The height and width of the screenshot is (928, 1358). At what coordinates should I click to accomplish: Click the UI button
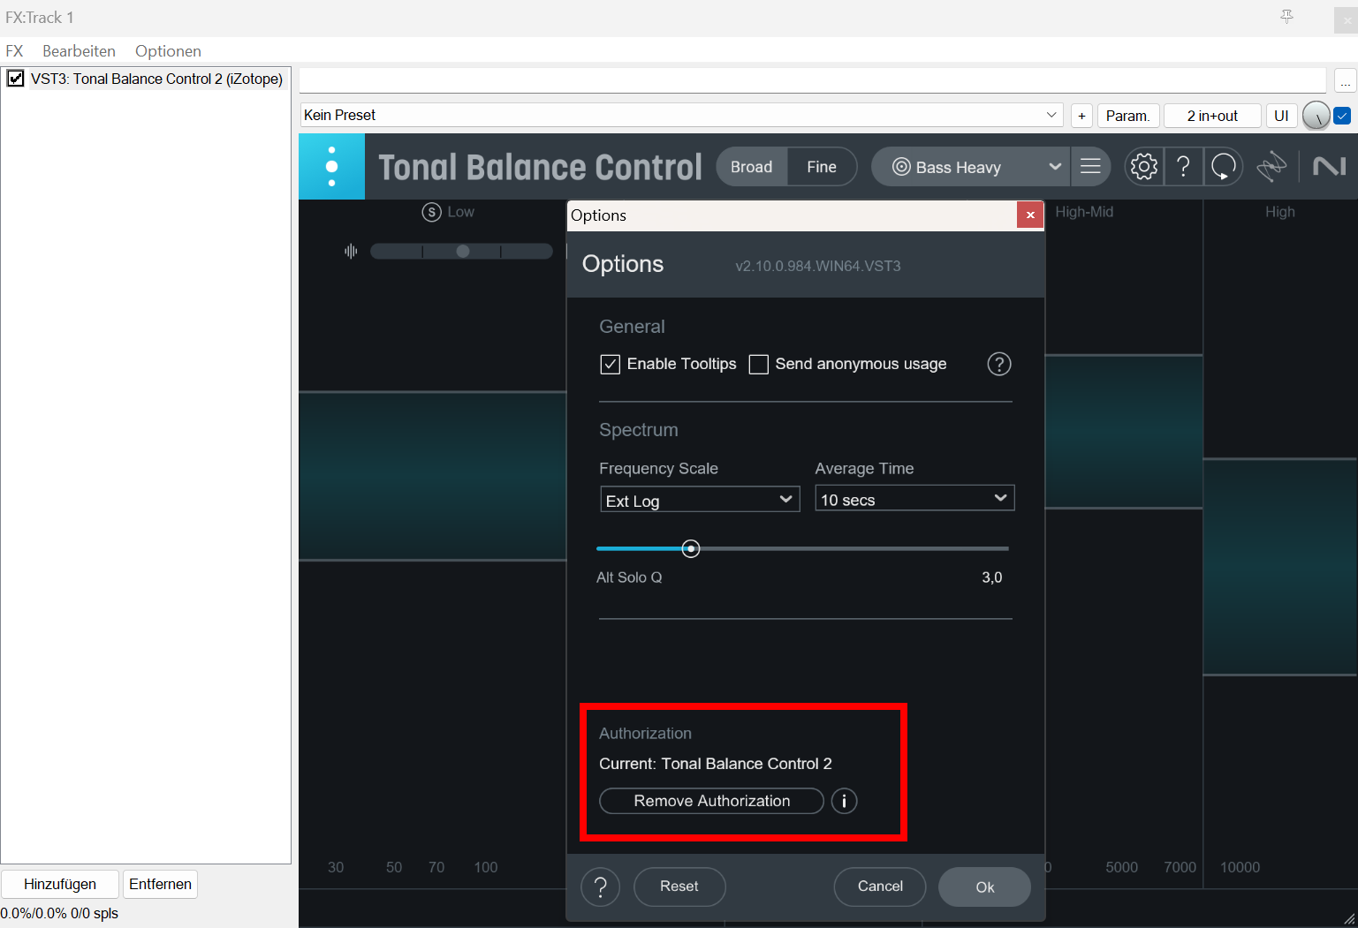[1281, 116]
